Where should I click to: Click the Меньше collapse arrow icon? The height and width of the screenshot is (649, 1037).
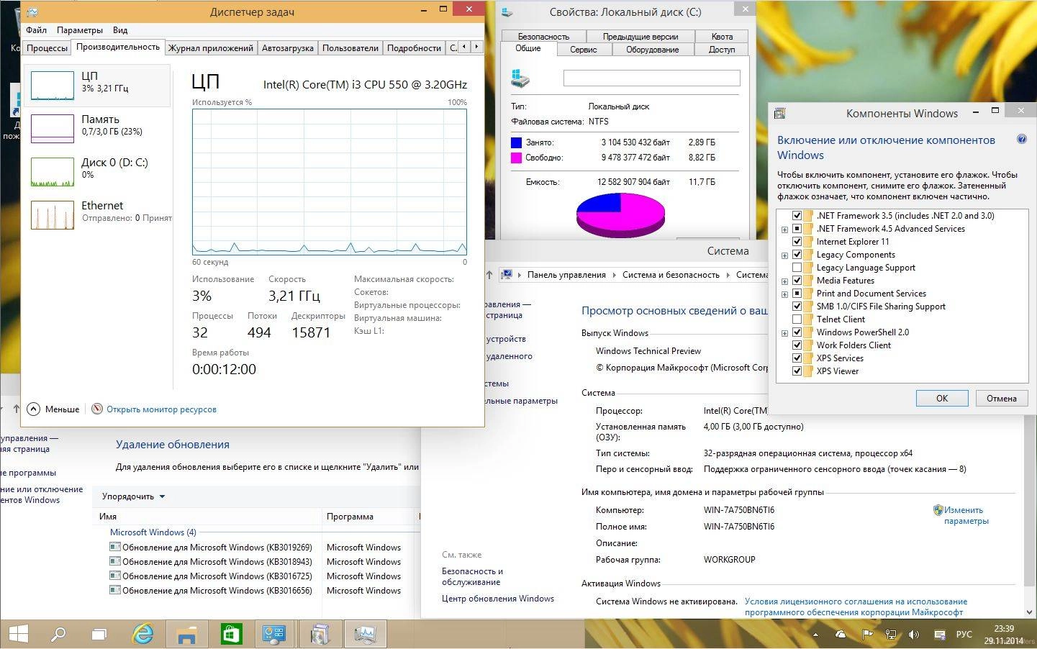point(33,409)
